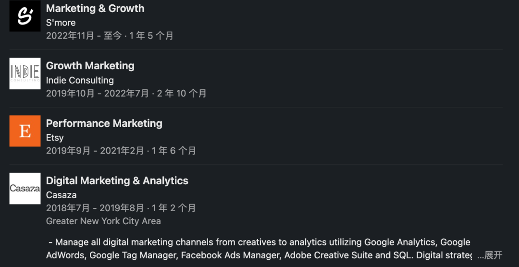Click the S'more company name
519x267 pixels.
point(61,23)
